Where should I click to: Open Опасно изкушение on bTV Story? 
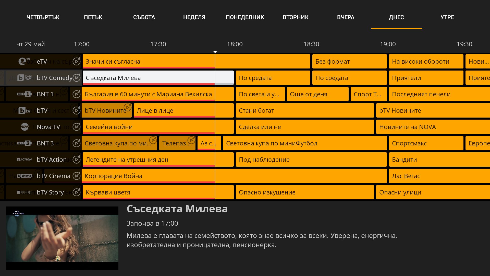305,192
